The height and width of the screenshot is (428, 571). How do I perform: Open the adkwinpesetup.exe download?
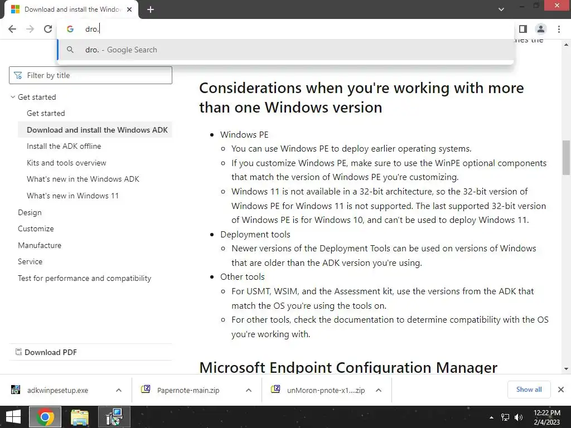pyautogui.click(x=57, y=391)
